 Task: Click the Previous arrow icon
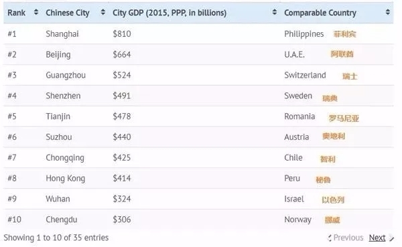[330, 238]
